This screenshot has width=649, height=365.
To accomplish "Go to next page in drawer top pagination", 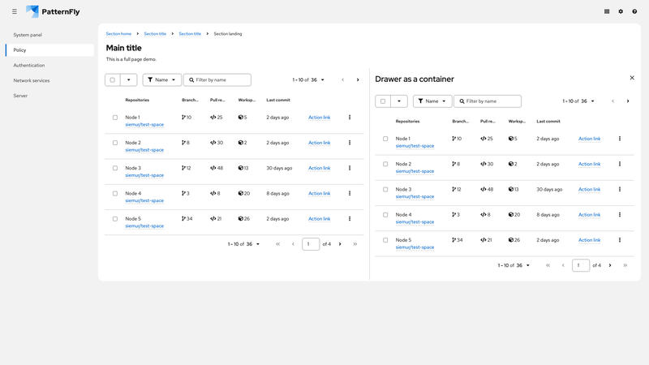I will pyautogui.click(x=628, y=101).
